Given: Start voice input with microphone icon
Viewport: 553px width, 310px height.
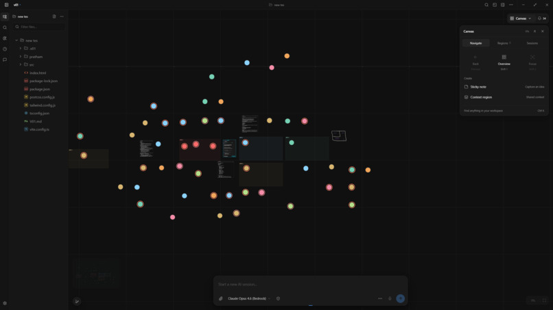Looking at the screenshot, I should click(x=390, y=298).
